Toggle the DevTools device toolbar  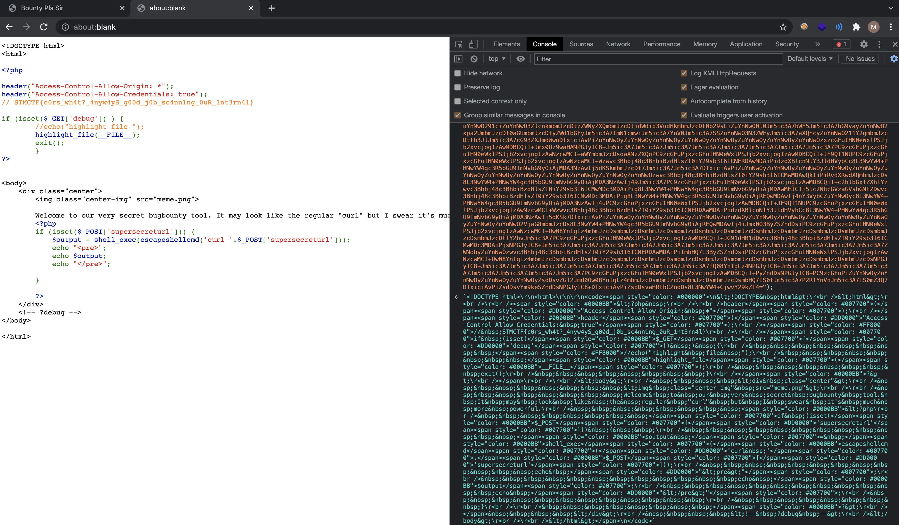click(473, 44)
